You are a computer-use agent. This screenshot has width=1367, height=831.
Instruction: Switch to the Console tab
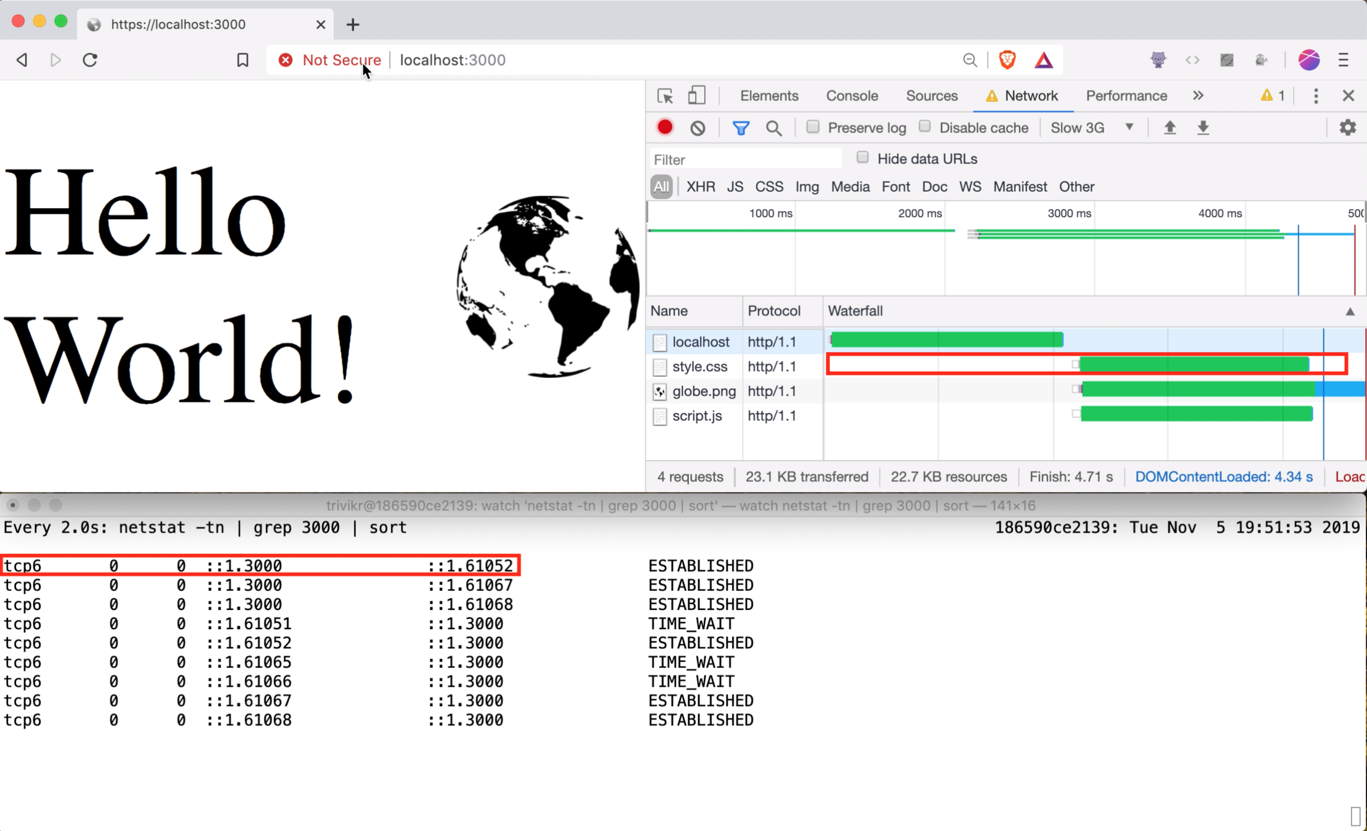852,95
